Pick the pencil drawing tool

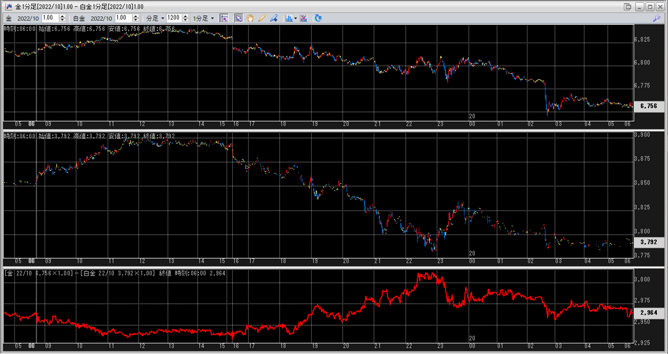tap(262, 18)
